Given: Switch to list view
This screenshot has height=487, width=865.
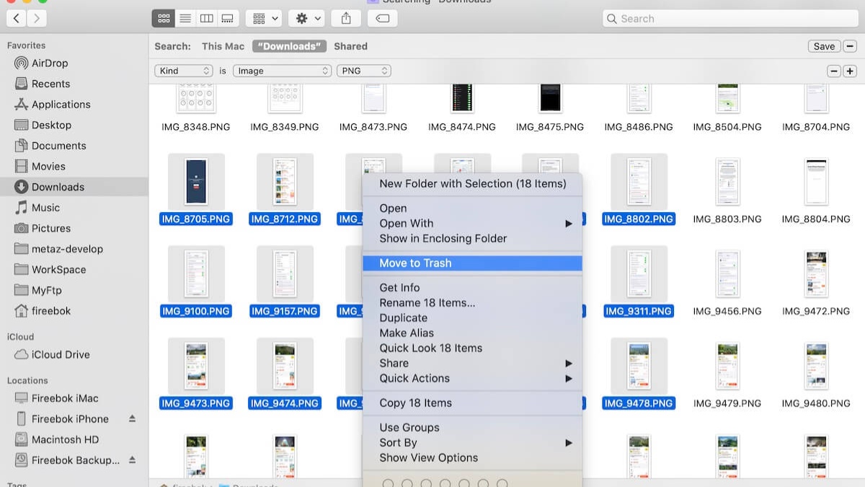Looking at the screenshot, I should point(185,18).
